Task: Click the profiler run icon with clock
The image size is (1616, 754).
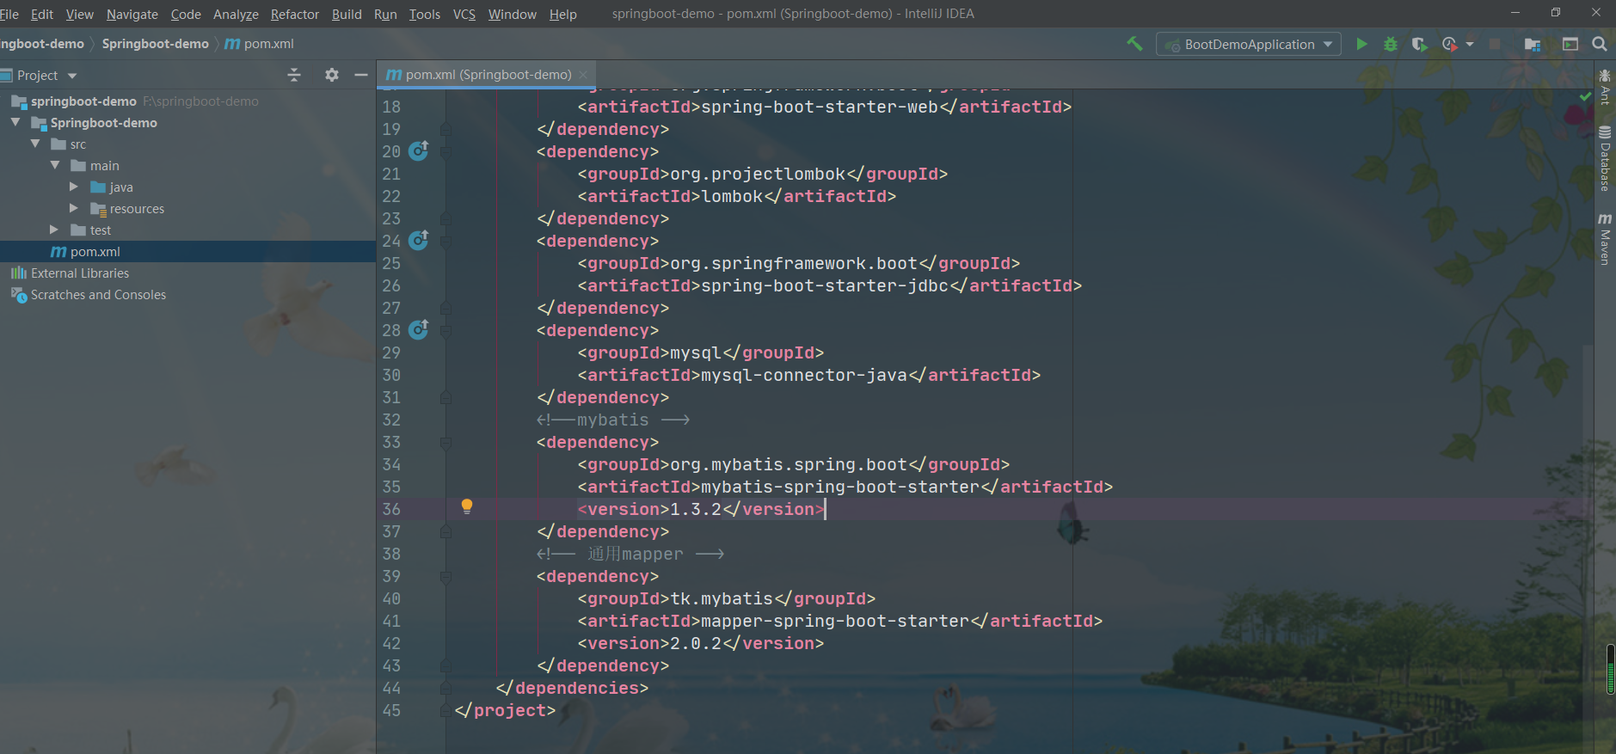Action: point(1450,44)
